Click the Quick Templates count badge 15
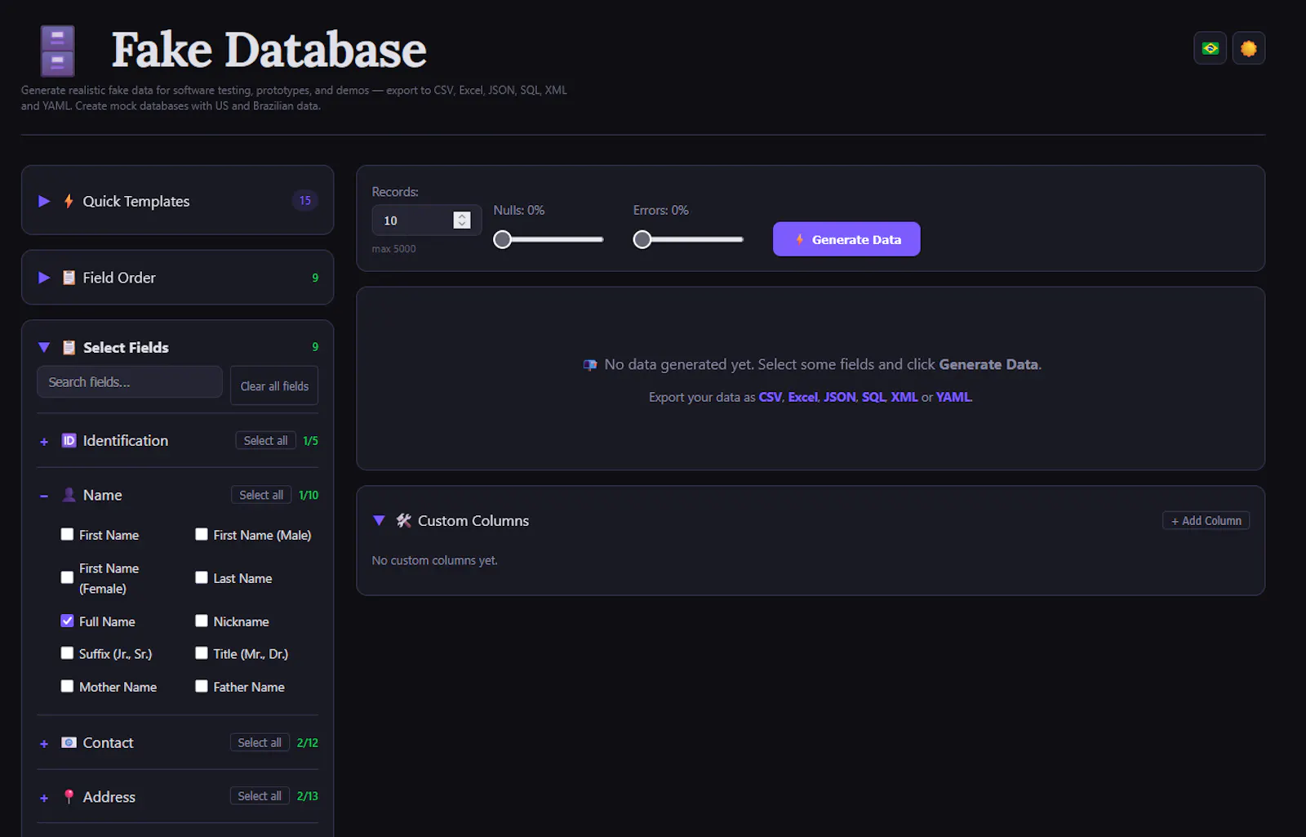This screenshot has height=837, width=1306. [304, 200]
